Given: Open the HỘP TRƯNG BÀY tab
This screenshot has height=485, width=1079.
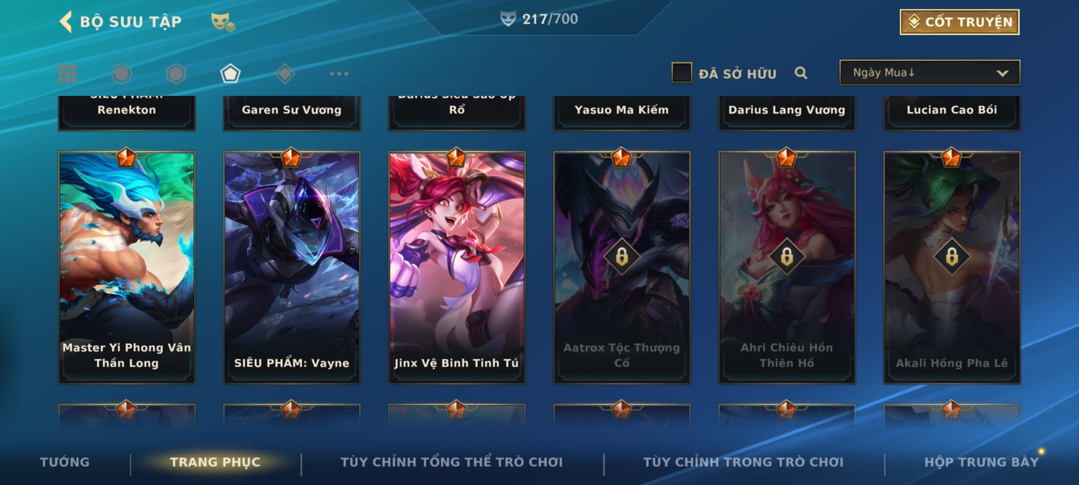Looking at the screenshot, I should [981, 462].
